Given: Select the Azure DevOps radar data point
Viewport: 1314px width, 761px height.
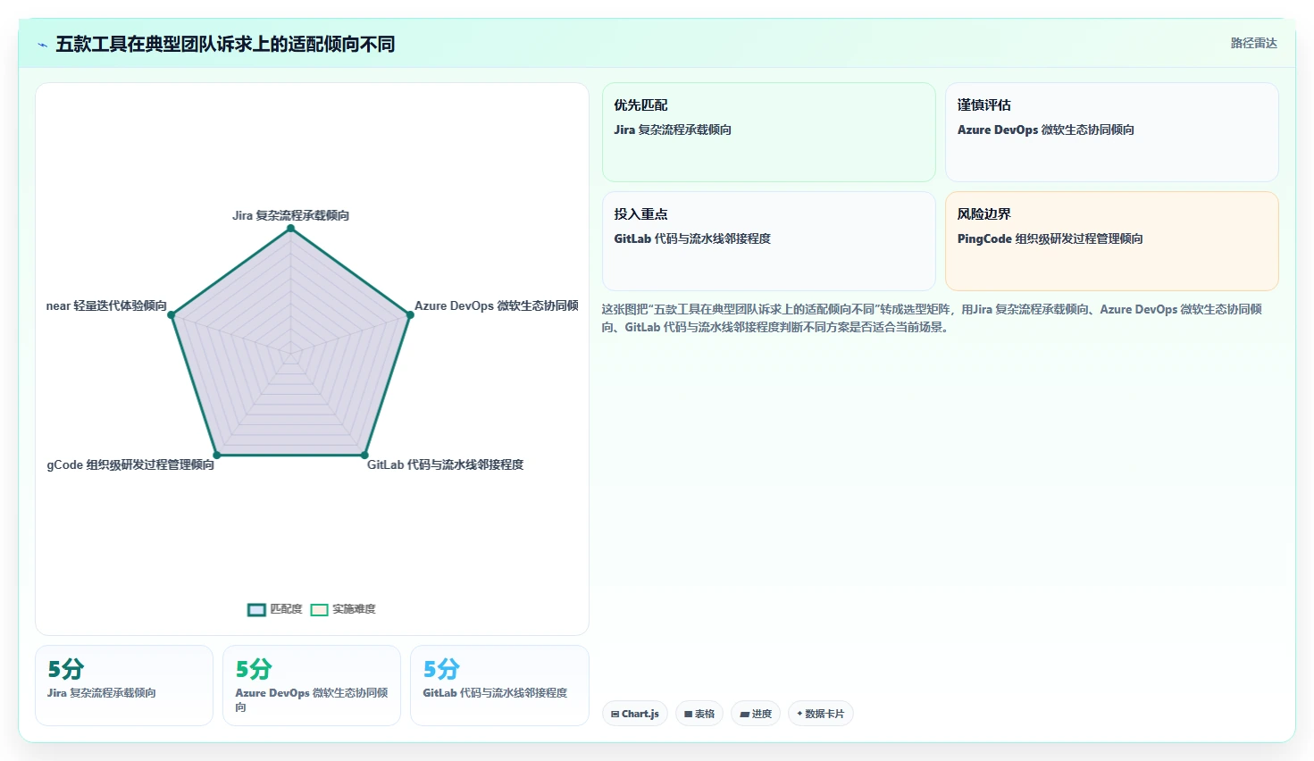Looking at the screenshot, I should coord(409,314).
